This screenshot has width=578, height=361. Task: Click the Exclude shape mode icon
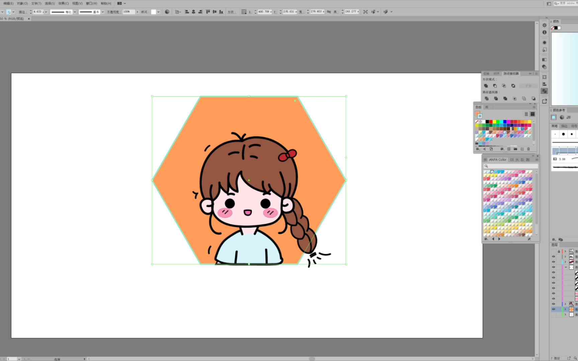pyautogui.click(x=513, y=86)
